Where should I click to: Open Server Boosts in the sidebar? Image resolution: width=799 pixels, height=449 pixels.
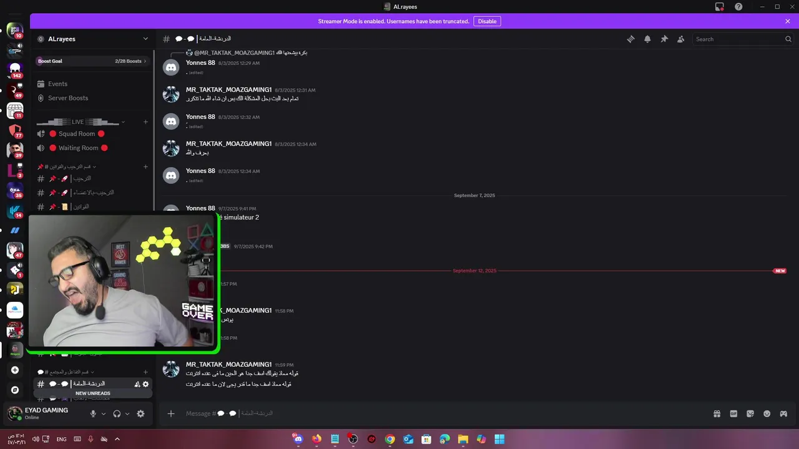pyautogui.click(x=92, y=98)
